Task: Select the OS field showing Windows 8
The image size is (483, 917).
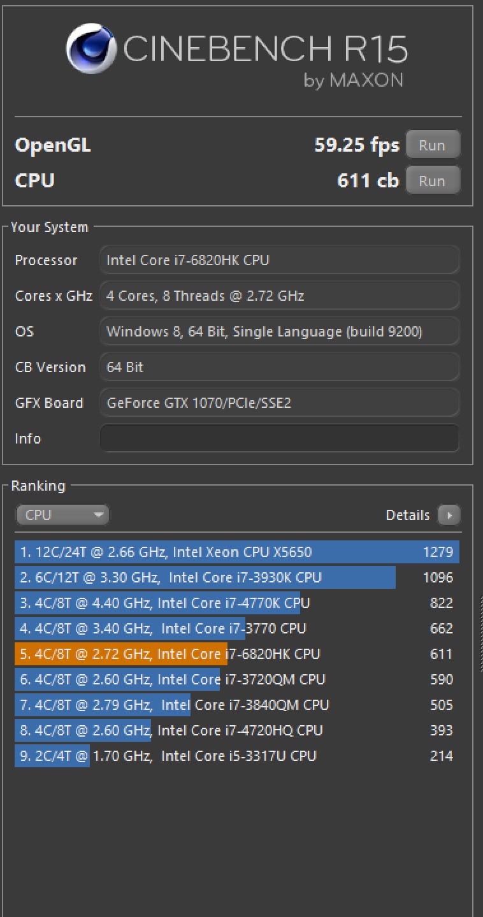Action: [279, 331]
